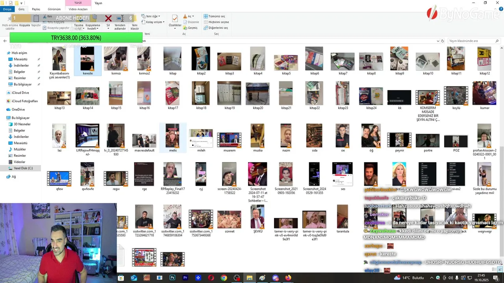The image size is (504, 283).
Task: Open the Dosya ribbon menu
Action: (x=7, y=9)
